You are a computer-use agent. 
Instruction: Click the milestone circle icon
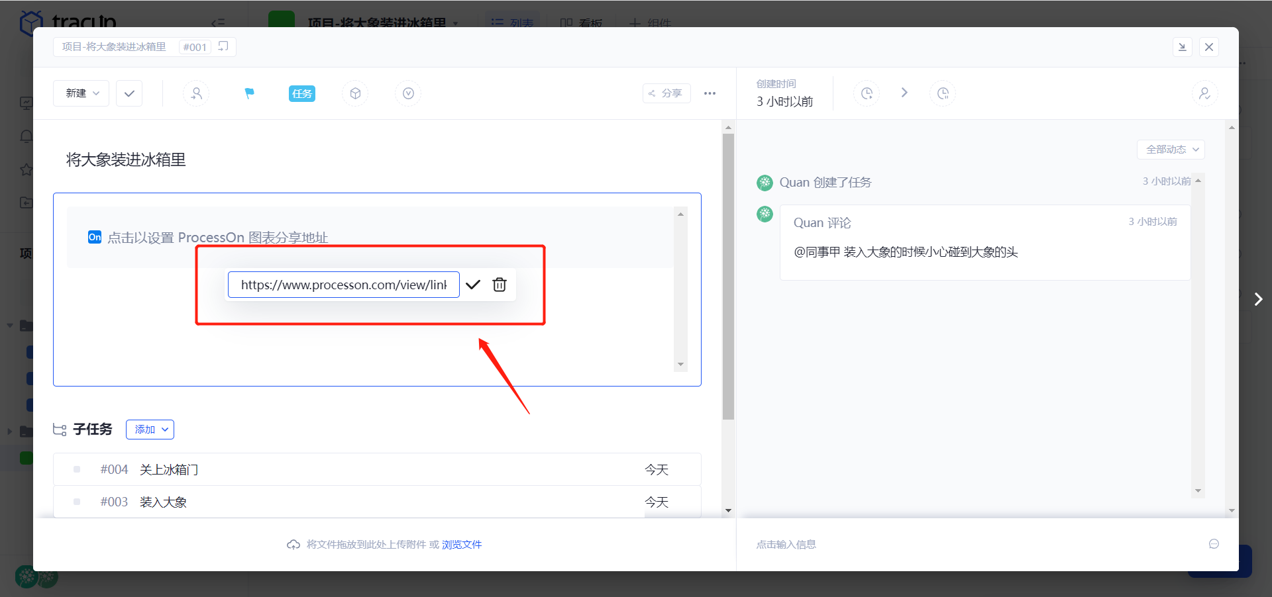point(407,93)
